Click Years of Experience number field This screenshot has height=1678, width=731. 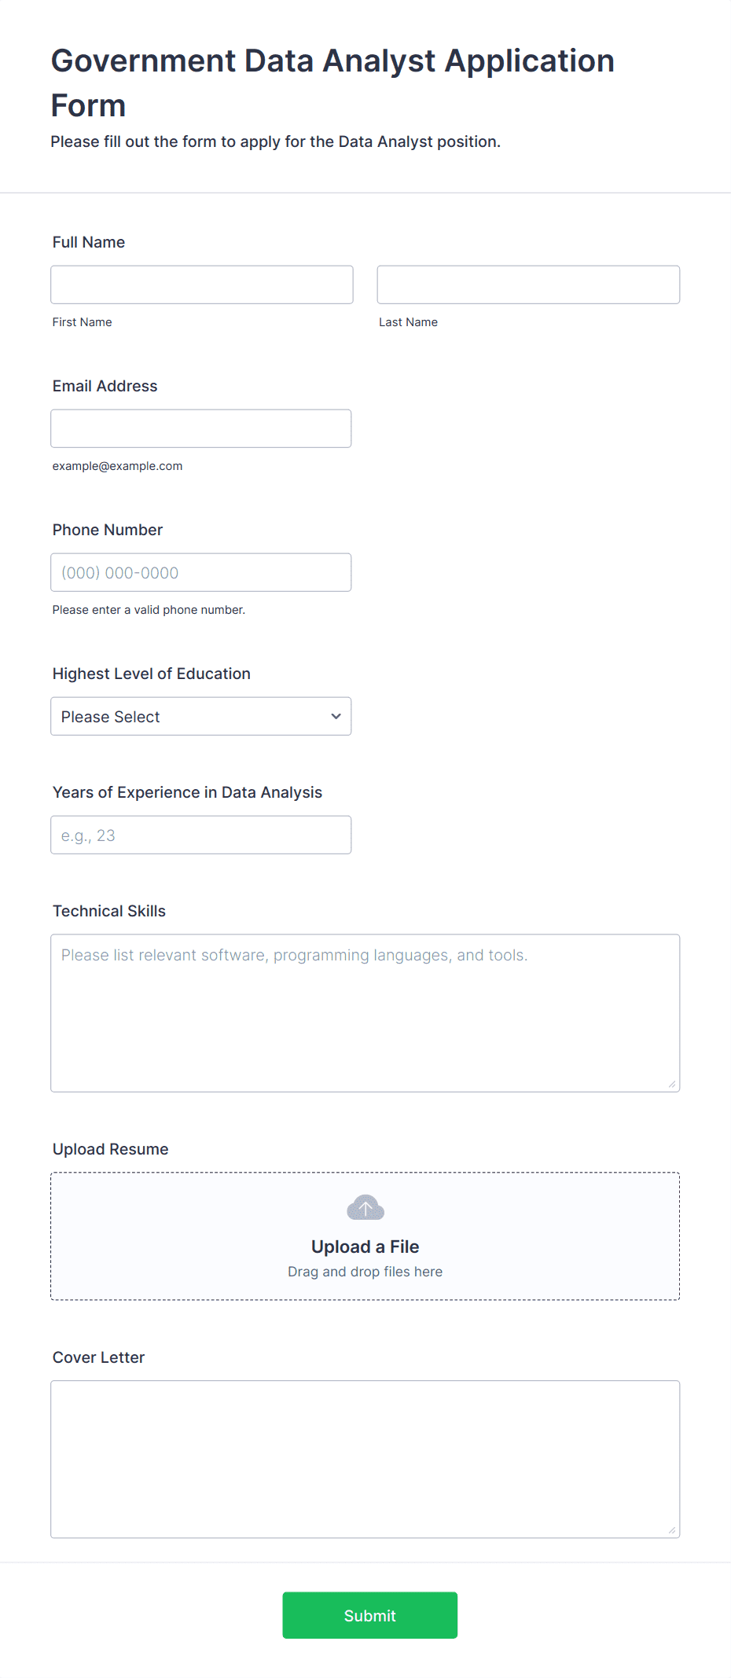tap(201, 835)
